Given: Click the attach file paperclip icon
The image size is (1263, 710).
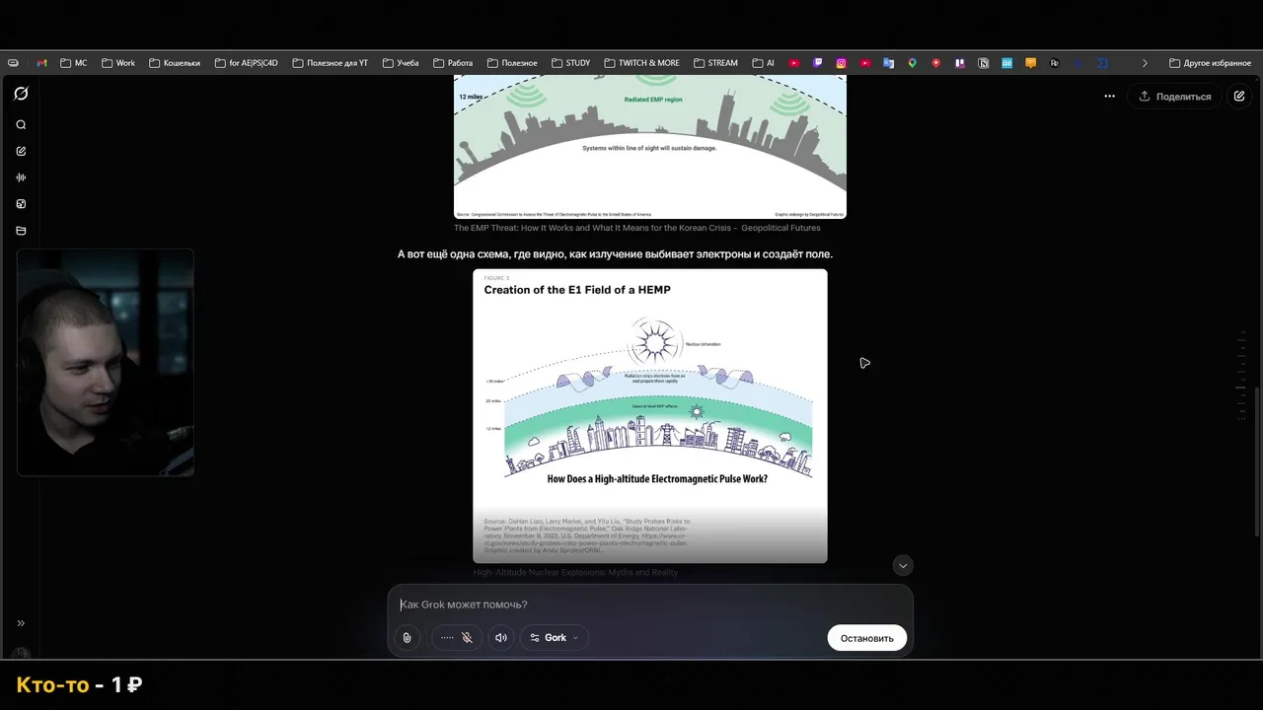Looking at the screenshot, I should point(407,638).
